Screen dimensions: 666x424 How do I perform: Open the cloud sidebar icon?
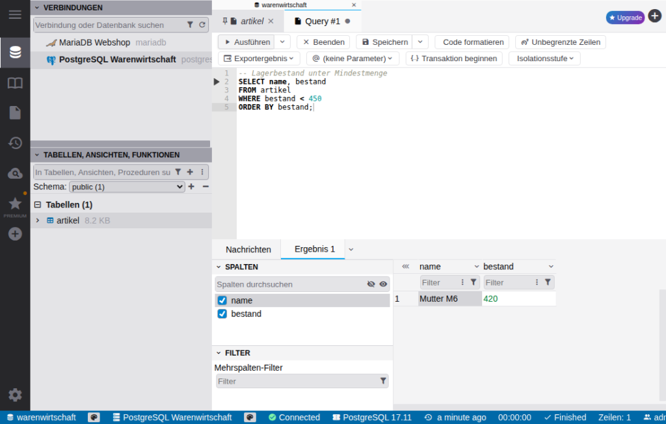point(15,174)
